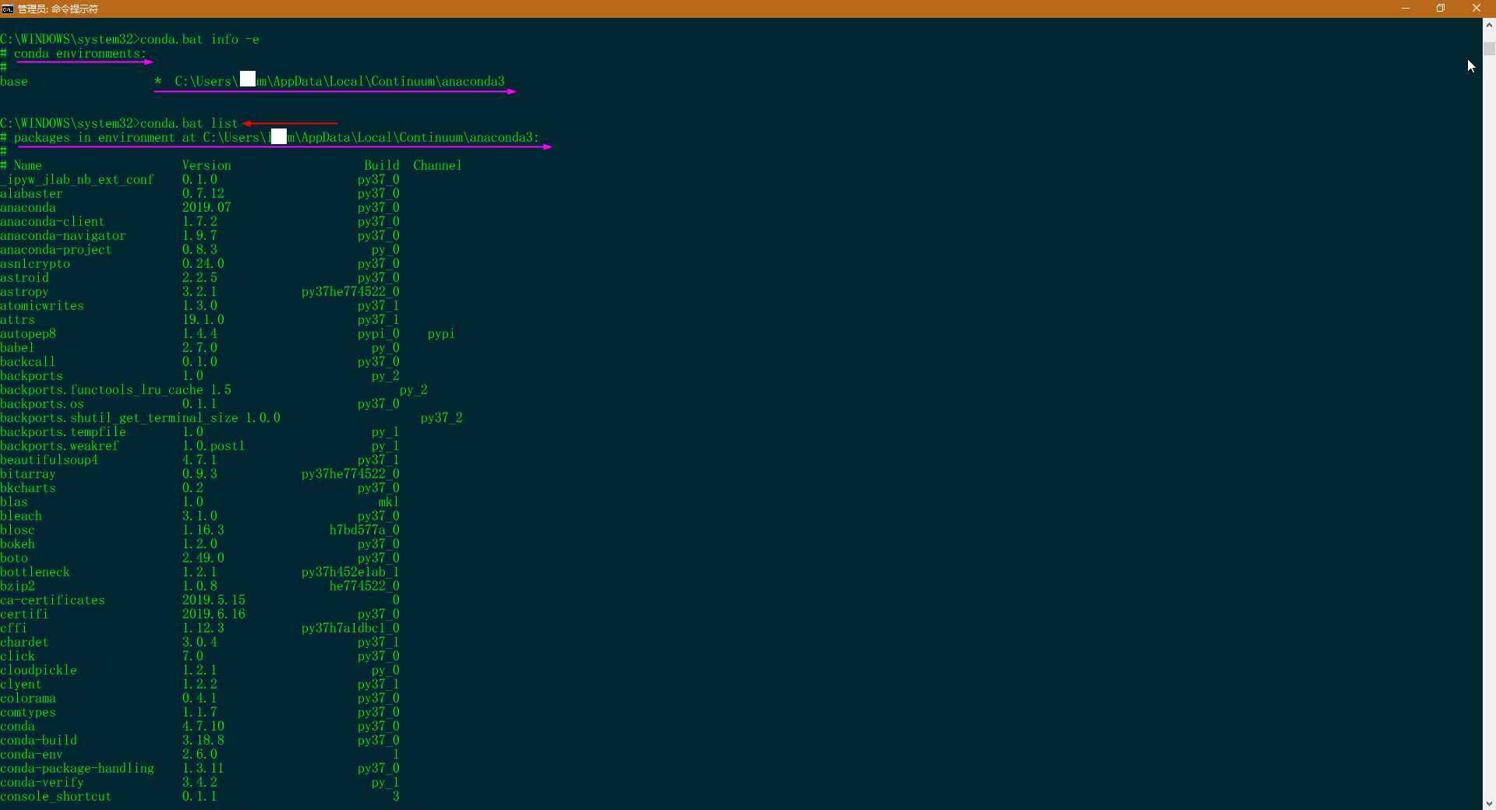Click the 'click' package name

(x=17, y=656)
